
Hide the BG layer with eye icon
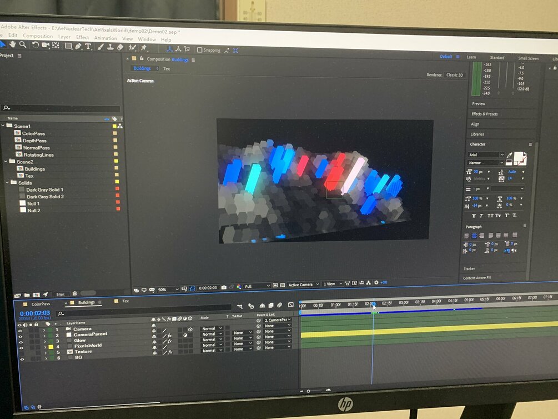[22, 360]
